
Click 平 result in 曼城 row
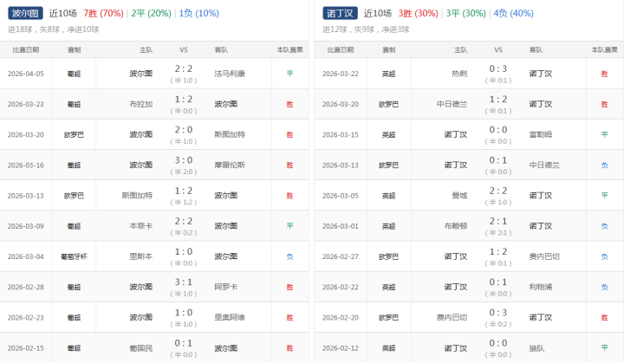(x=605, y=196)
